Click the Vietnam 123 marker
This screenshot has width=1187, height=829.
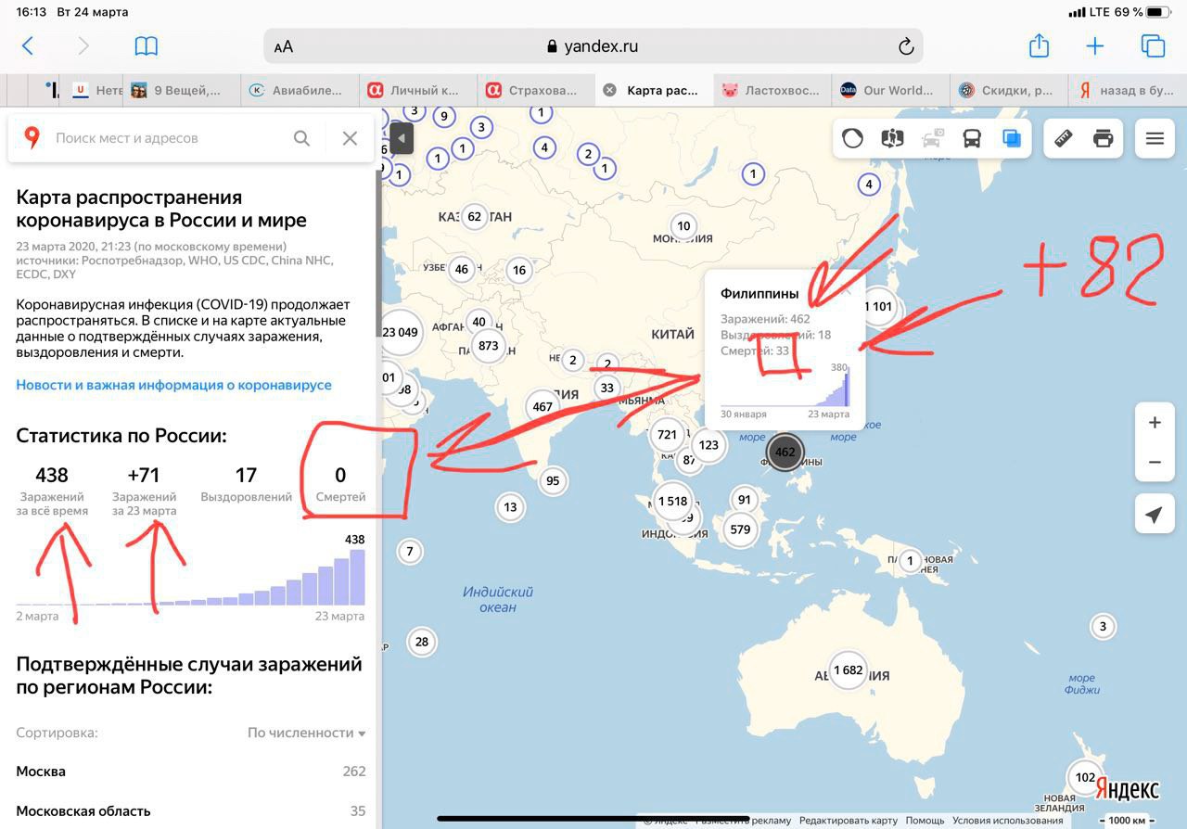(x=708, y=444)
